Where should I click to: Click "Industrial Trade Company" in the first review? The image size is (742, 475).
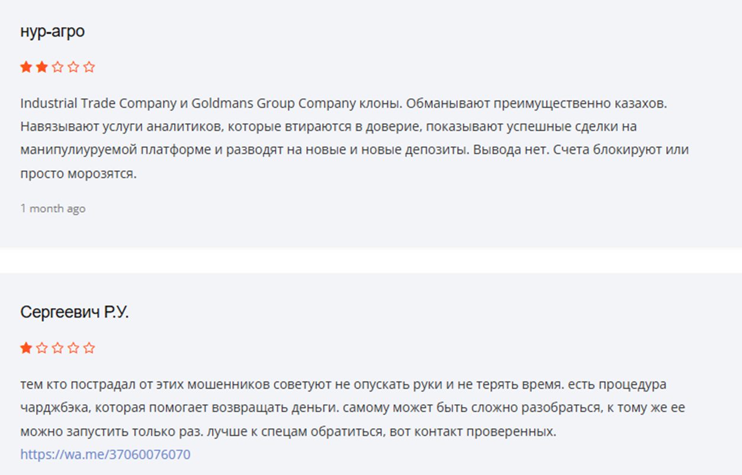click(97, 104)
